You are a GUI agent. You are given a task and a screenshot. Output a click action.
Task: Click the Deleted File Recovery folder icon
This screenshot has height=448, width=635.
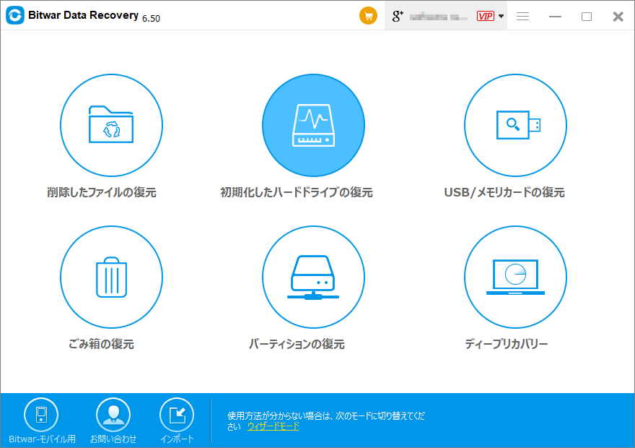coord(111,126)
